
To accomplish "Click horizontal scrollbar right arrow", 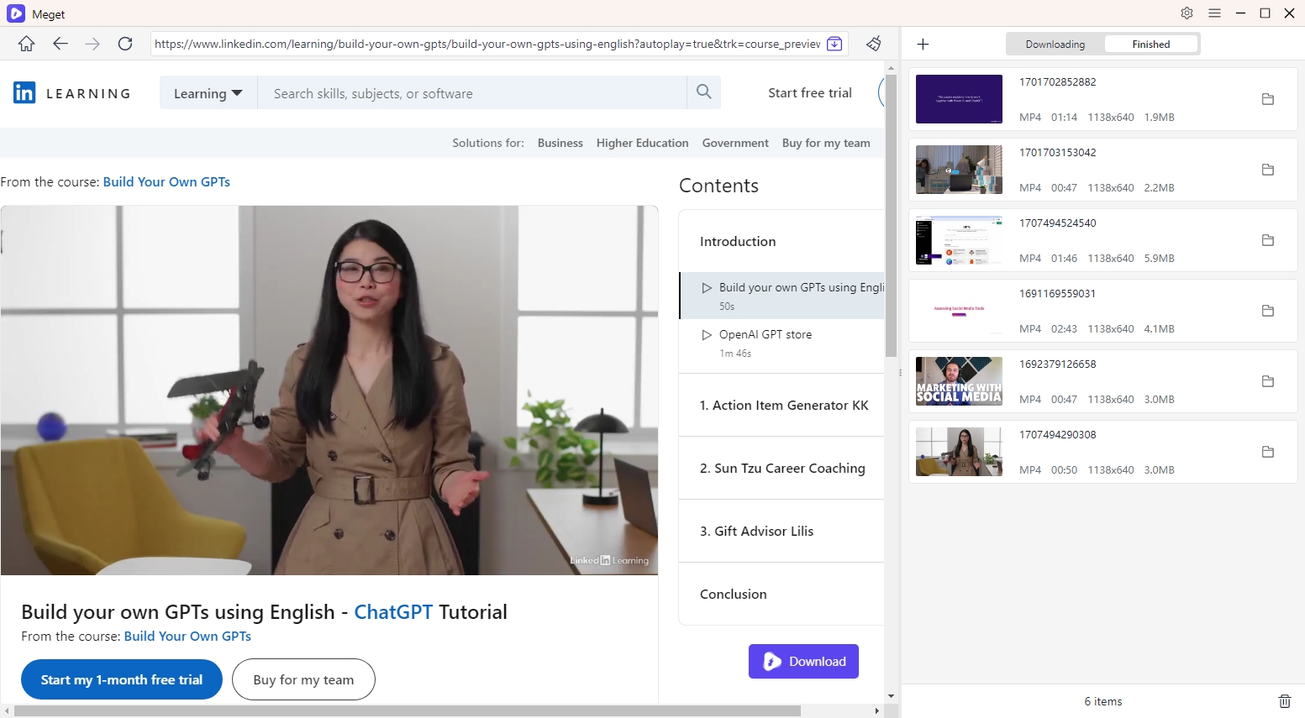I will coord(877,711).
